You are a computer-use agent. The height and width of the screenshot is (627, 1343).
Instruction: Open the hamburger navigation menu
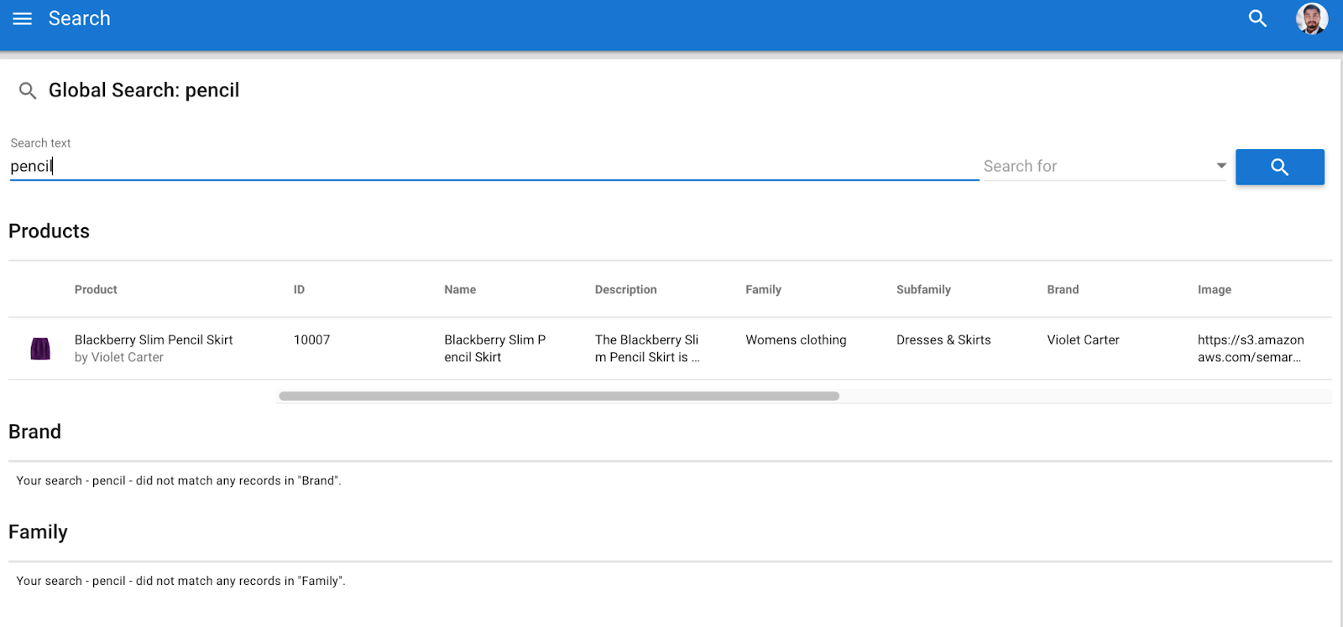[x=23, y=18]
